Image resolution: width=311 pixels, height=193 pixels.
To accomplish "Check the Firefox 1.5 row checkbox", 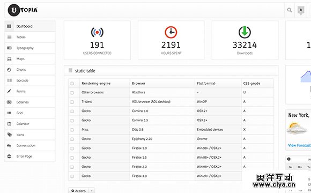I will (x=72, y=158).
